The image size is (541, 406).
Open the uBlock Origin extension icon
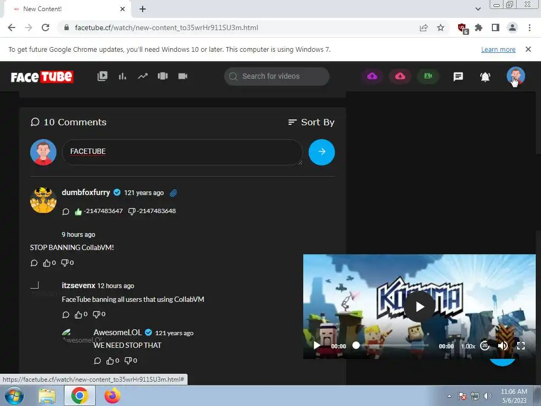tap(462, 28)
